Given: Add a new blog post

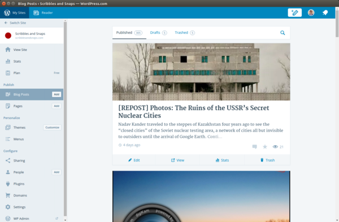Looking at the screenshot, I should (56, 94).
